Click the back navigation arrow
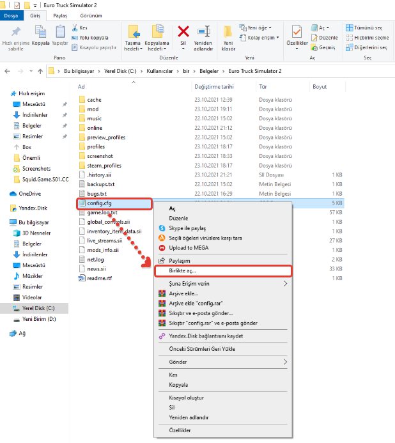The image size is (395, 443). [x=7, y=71]
